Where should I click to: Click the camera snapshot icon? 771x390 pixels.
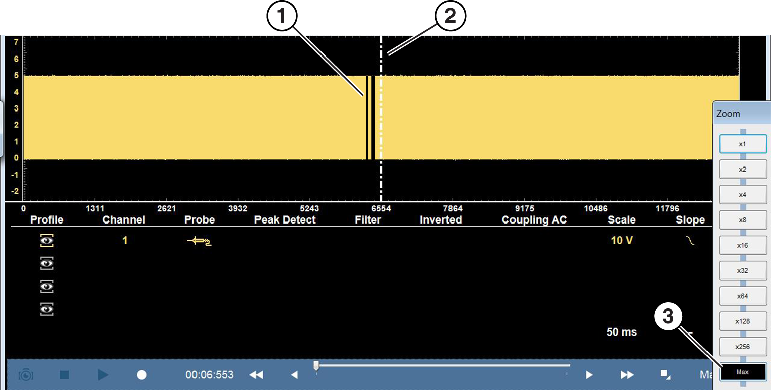coord(26,375)
